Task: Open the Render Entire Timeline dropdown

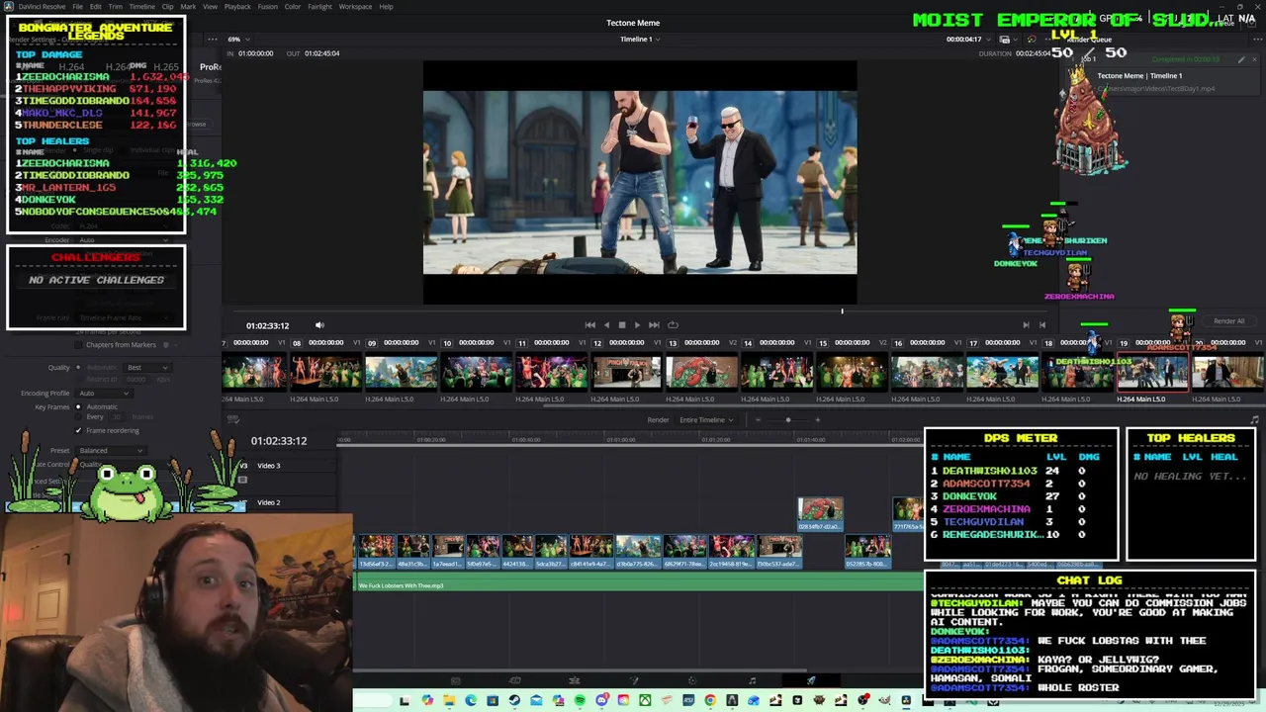Action: (x=706, y=419)
